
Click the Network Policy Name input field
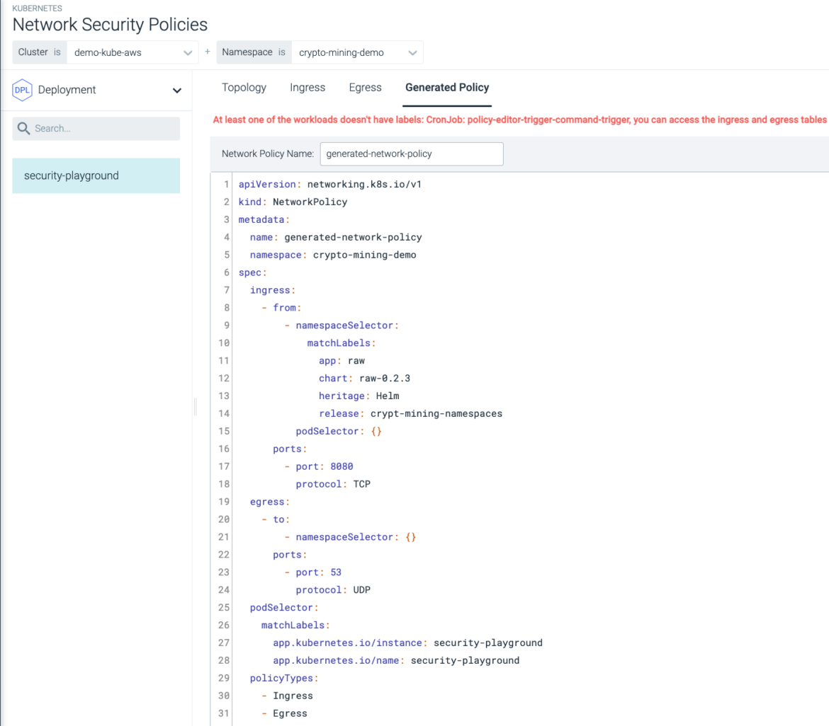pyautogui.click(x=411, y=154)
